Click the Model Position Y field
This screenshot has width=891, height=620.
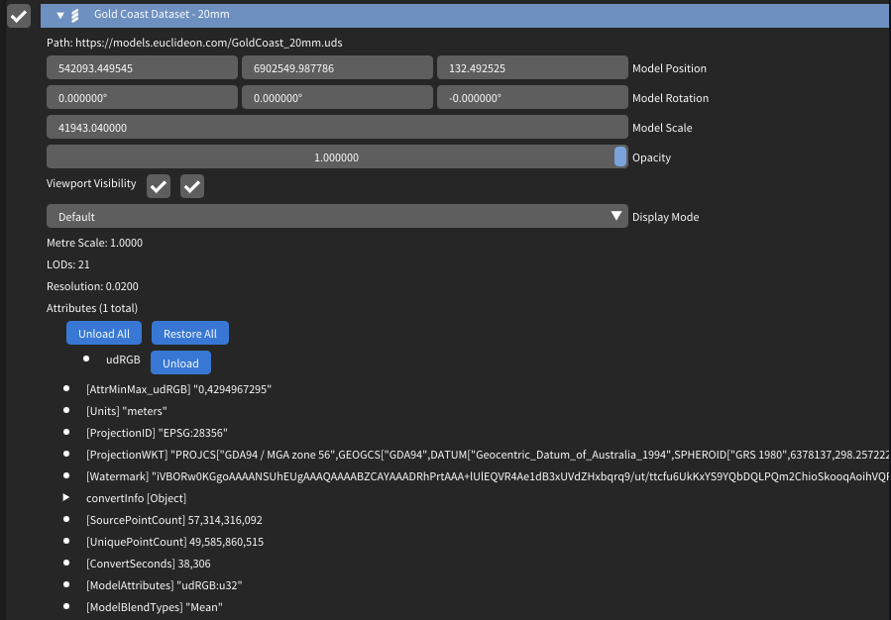[x=337, y=68]
